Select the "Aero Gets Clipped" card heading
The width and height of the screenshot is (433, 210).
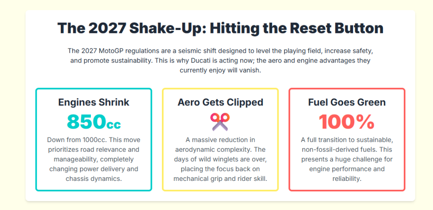[x=220, y=102]
